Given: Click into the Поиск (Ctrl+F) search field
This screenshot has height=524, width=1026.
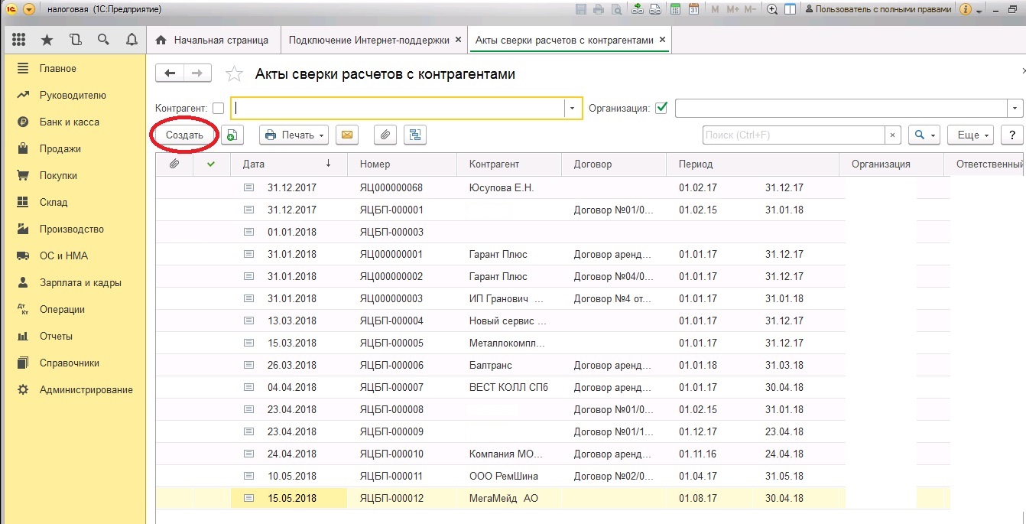Looking at the screenshot, I should 794,135.
